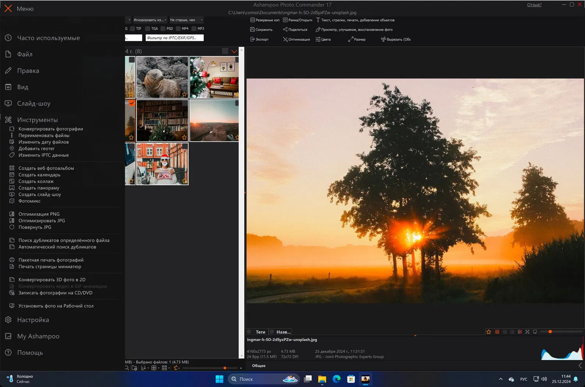This screenshot has height=387, width=585.
Task: Toggle the MP4 format filter checkbox
Action: [178, 28]
